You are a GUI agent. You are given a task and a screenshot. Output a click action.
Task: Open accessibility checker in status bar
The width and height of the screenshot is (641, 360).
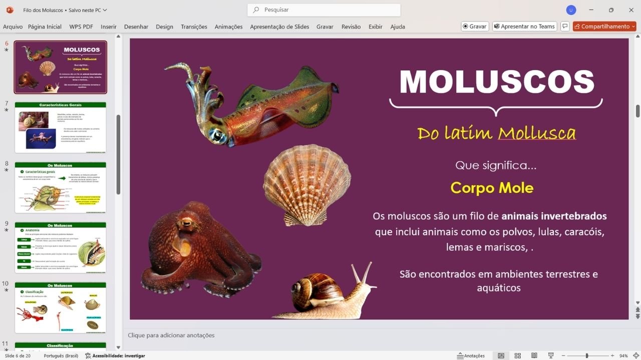[x=115, y=355]
